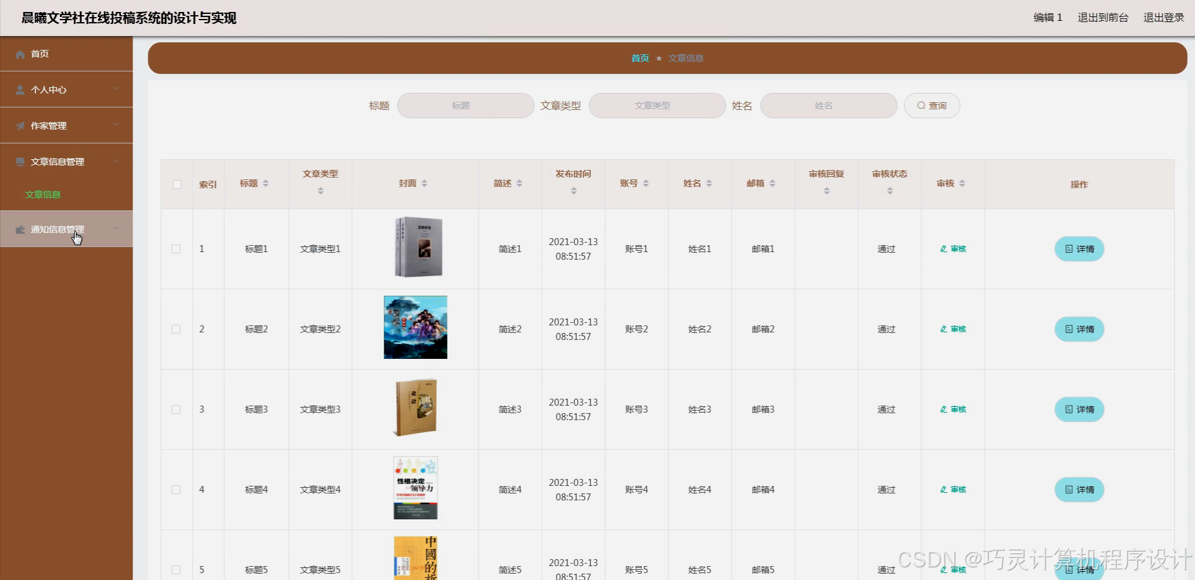
Task: Click the person icon beside 个人中心
Action: tap(20, 90)
